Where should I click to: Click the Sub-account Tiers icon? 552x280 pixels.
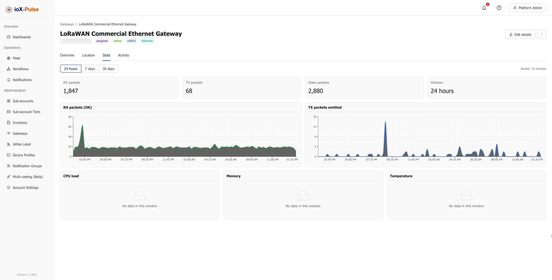[x=9, y=112]
